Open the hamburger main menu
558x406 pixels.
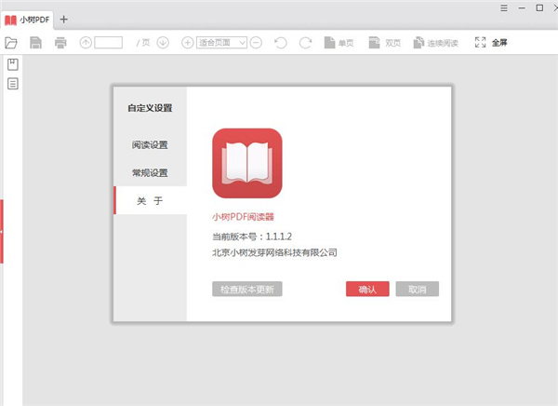coord(504,7)
